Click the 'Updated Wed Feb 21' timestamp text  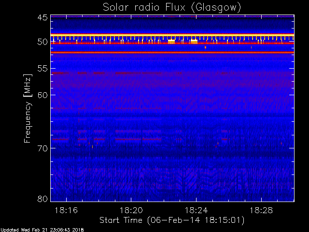click(42, 230)
